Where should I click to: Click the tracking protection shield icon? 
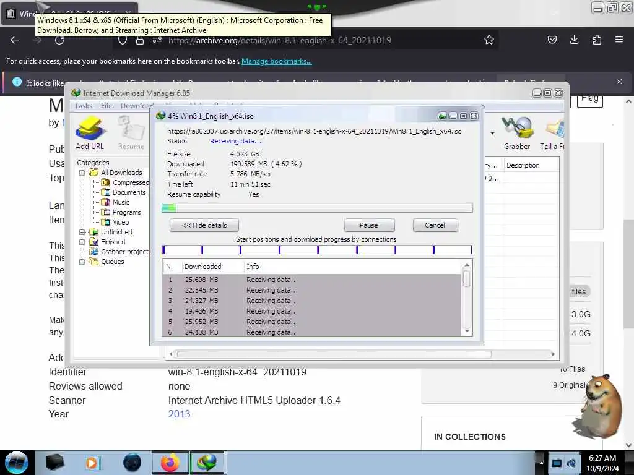coord(123,40)
